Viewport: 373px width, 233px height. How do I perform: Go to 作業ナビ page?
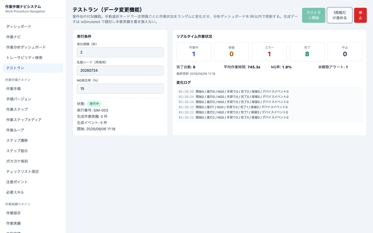[x=33, y=37]
